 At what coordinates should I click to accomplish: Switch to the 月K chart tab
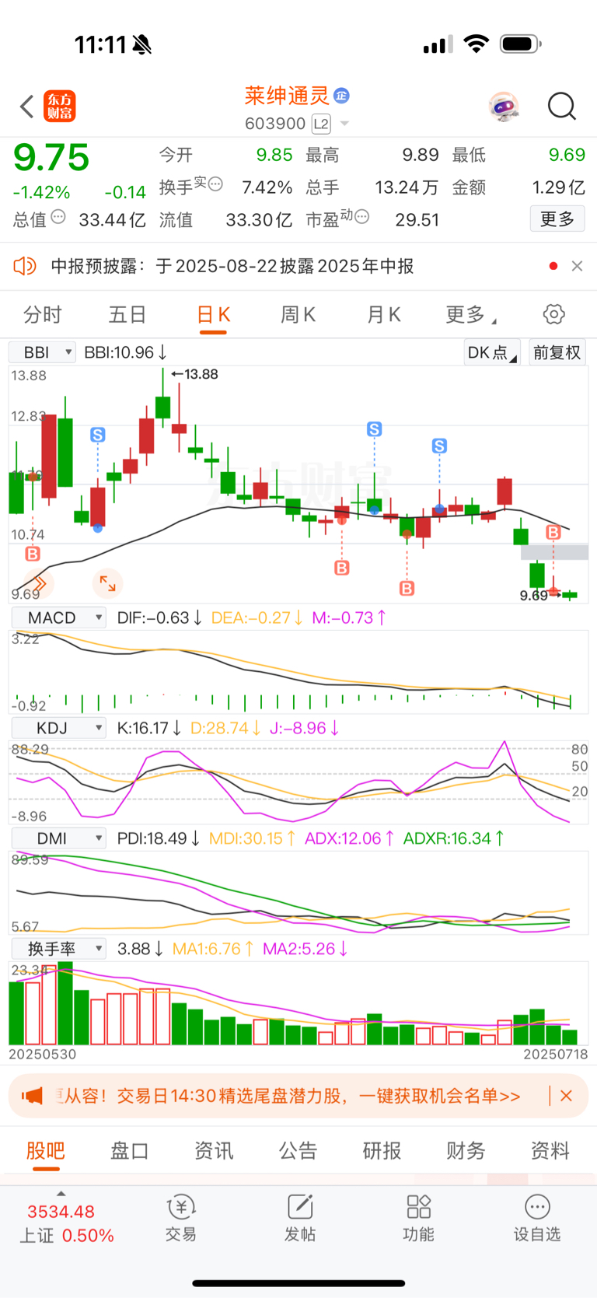click(383, 315)
